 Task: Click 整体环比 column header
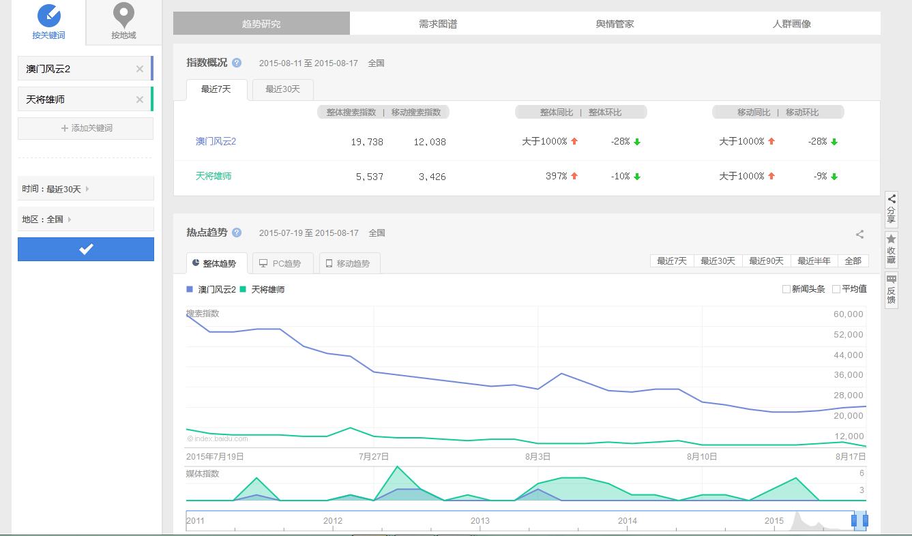coord(605,113)
